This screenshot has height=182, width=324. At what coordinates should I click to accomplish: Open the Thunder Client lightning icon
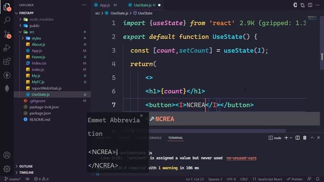point(7,75)
